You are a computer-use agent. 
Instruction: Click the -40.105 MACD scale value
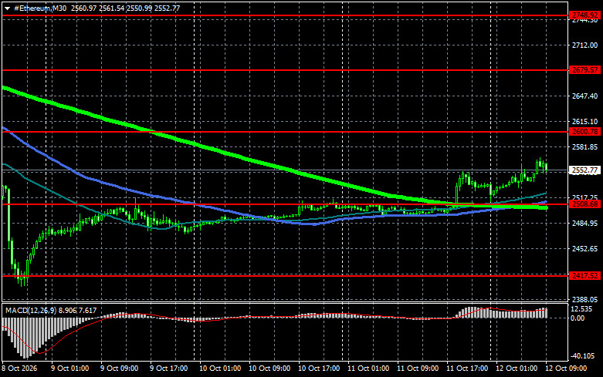pyautogui.click(x=583, y=356)
